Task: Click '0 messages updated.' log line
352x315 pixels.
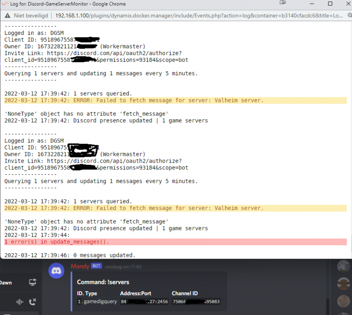Action: [x=70, y=255]
